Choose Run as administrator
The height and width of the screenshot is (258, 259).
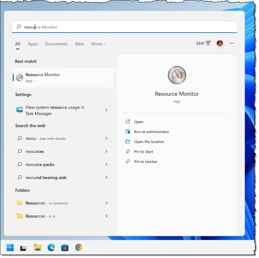(152, 132)
